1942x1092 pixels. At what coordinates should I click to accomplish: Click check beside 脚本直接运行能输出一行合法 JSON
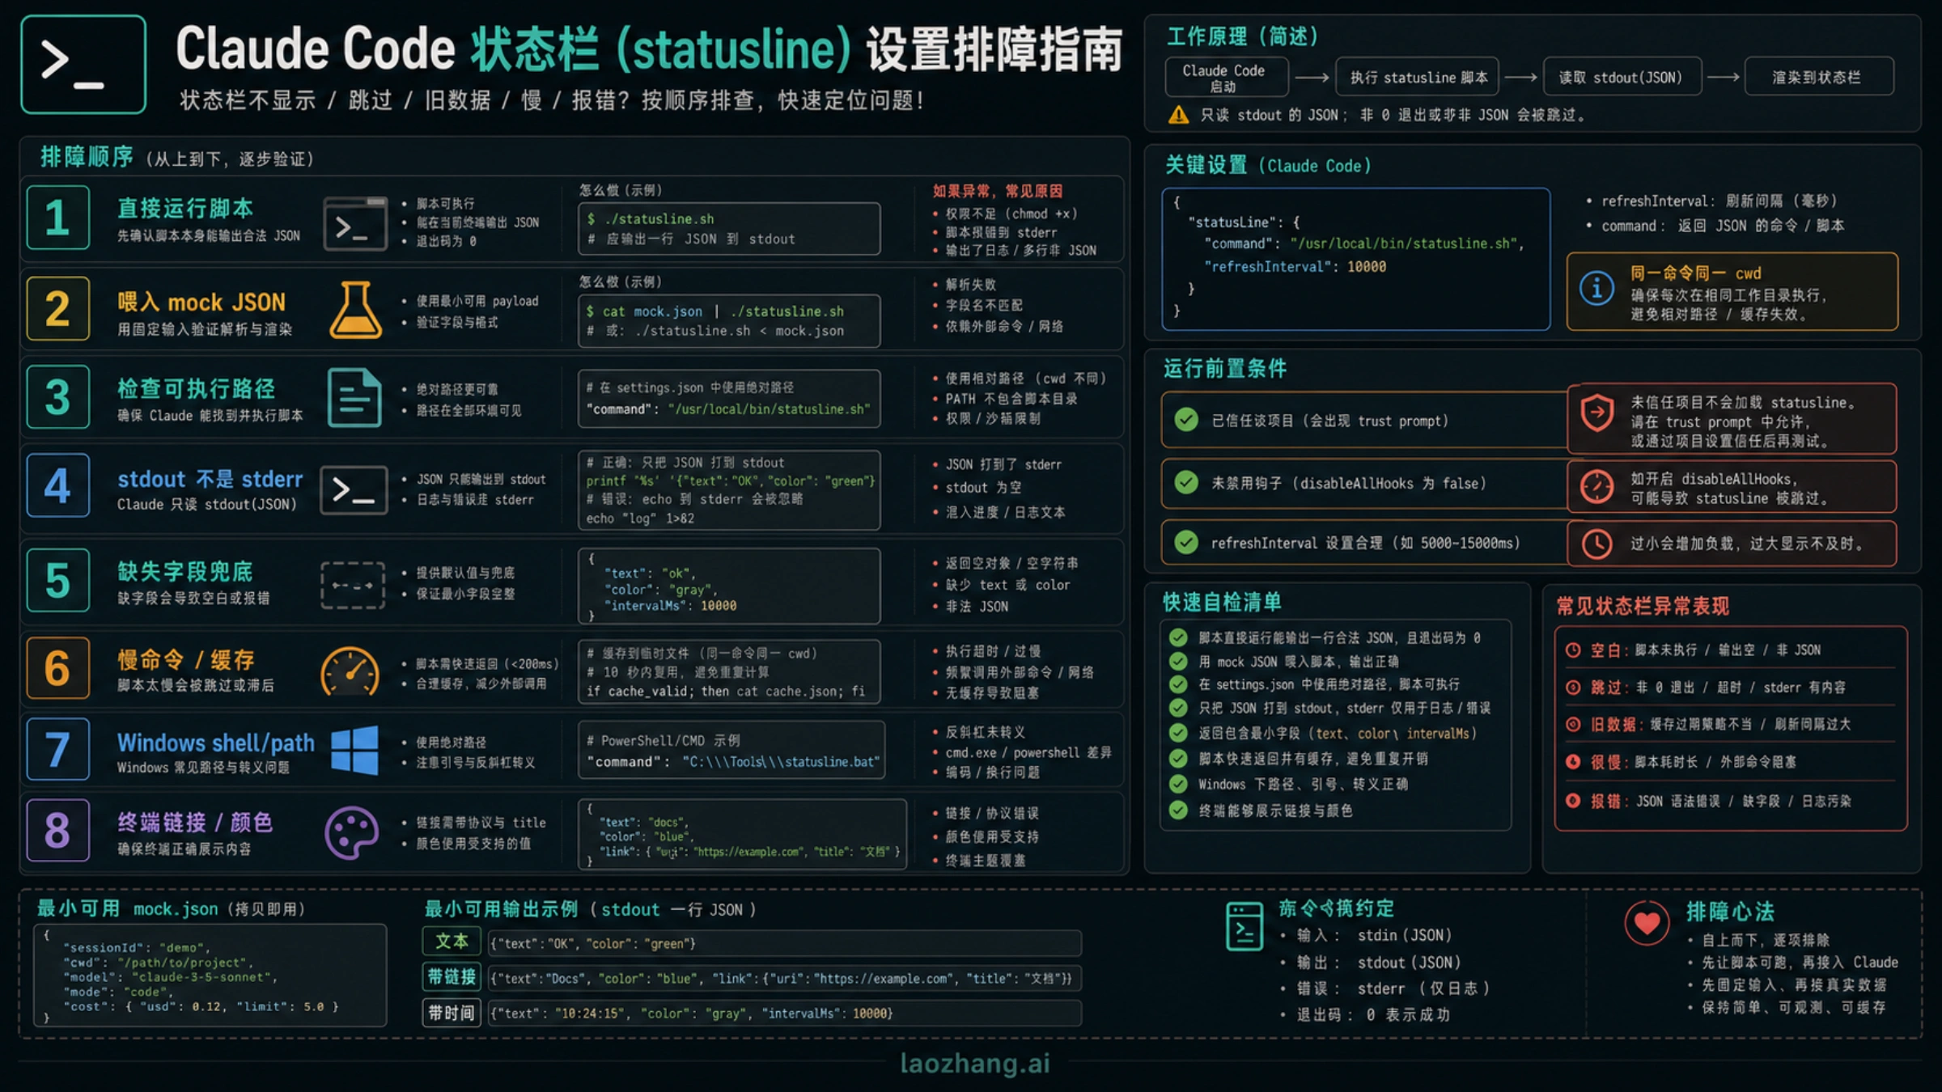coord(1178,637)
